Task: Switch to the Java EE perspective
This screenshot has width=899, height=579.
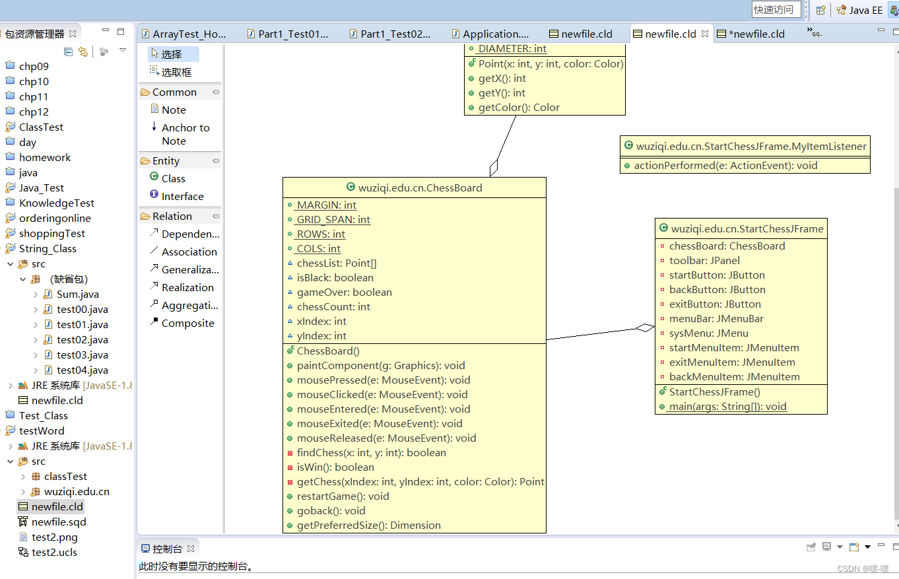Action: [x=859, y=10]
